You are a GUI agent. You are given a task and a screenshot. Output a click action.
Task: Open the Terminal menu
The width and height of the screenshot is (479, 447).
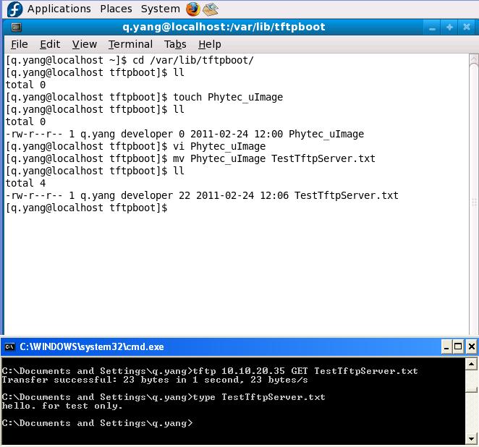point(130,44)
